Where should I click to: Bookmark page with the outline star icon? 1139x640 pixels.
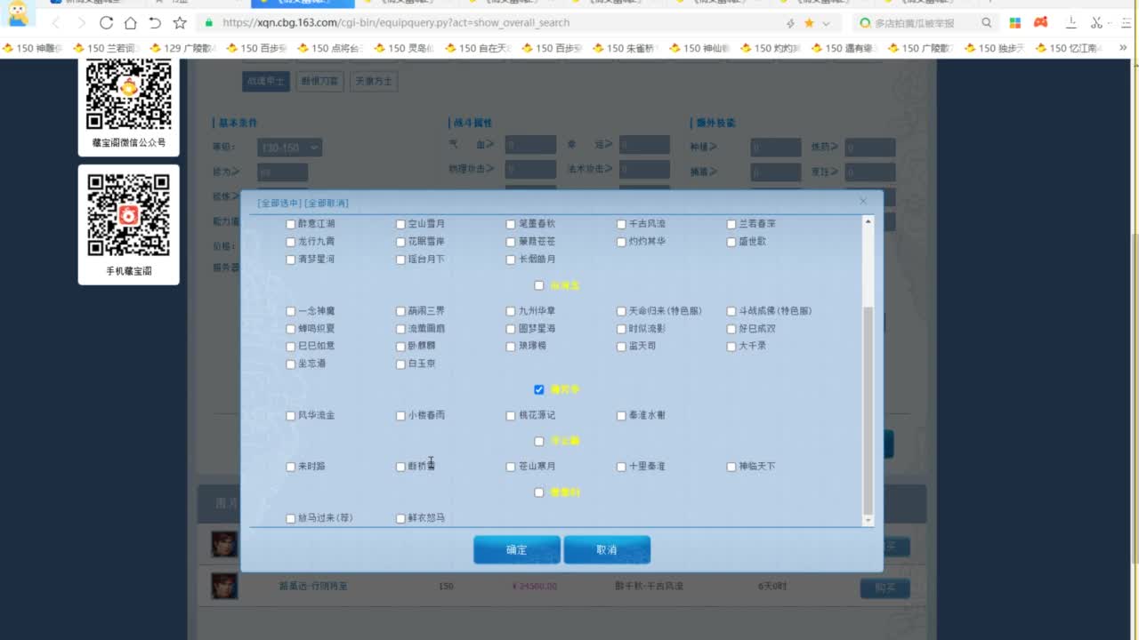(180, 23)
